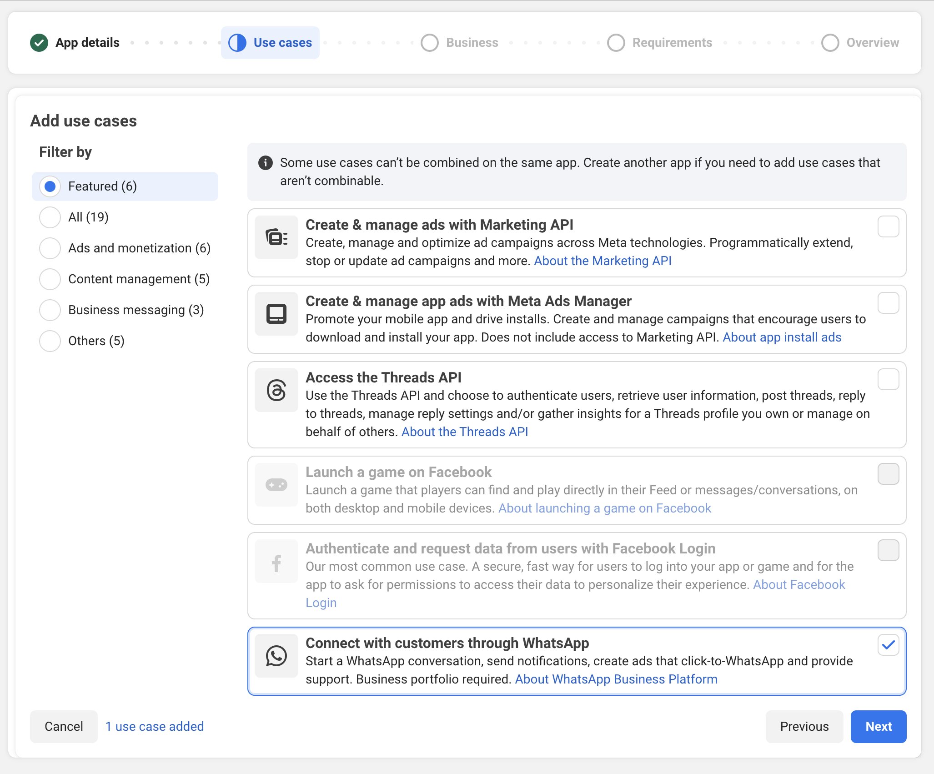This screenshot has height=774, width=934.
Task: Click the Marketing API ads icon
Action: 276,237
